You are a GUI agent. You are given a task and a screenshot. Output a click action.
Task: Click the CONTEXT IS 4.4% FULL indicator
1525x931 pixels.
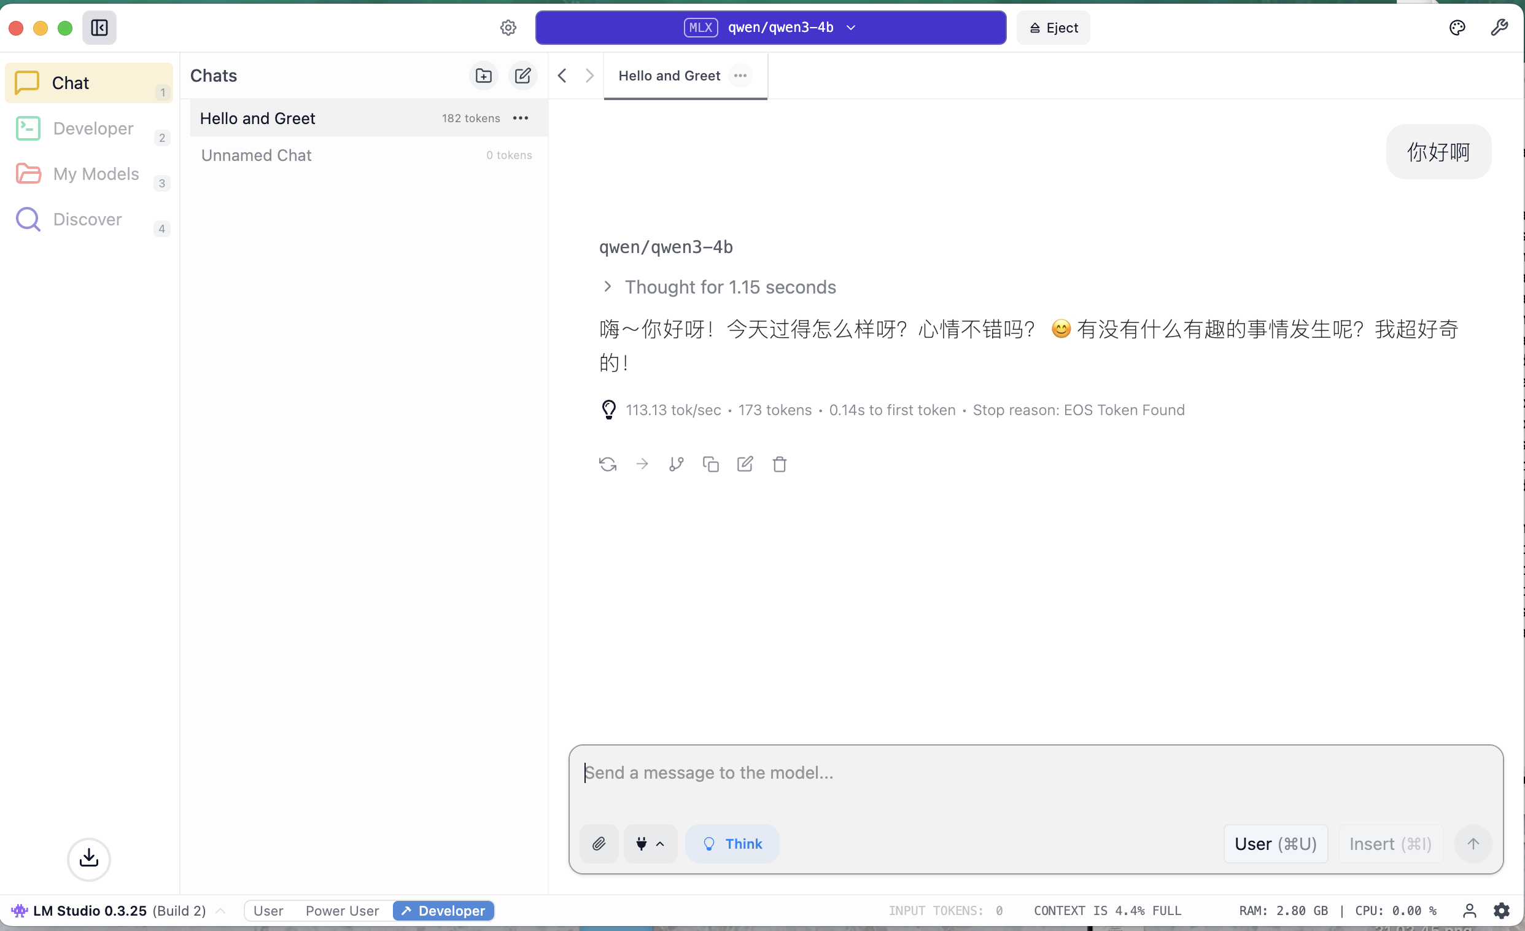coord(1107,911)
